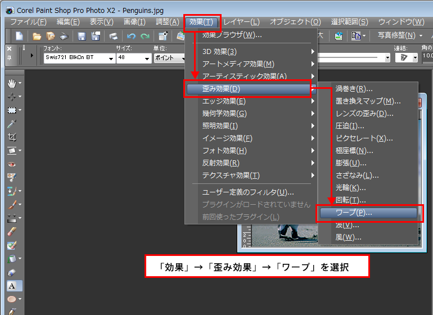Click the Print icon
Viewport: 433px width, 315px height.
click(113, 36)
